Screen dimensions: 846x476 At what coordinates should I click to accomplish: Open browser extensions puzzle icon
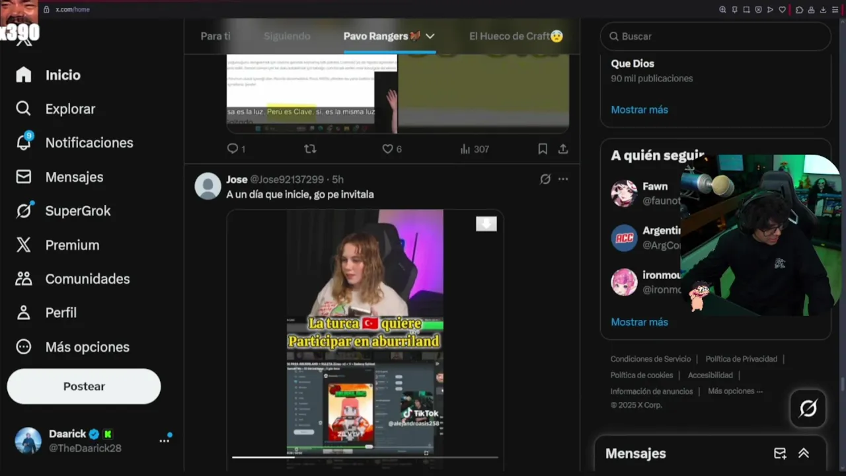click(x=799, y=9)
